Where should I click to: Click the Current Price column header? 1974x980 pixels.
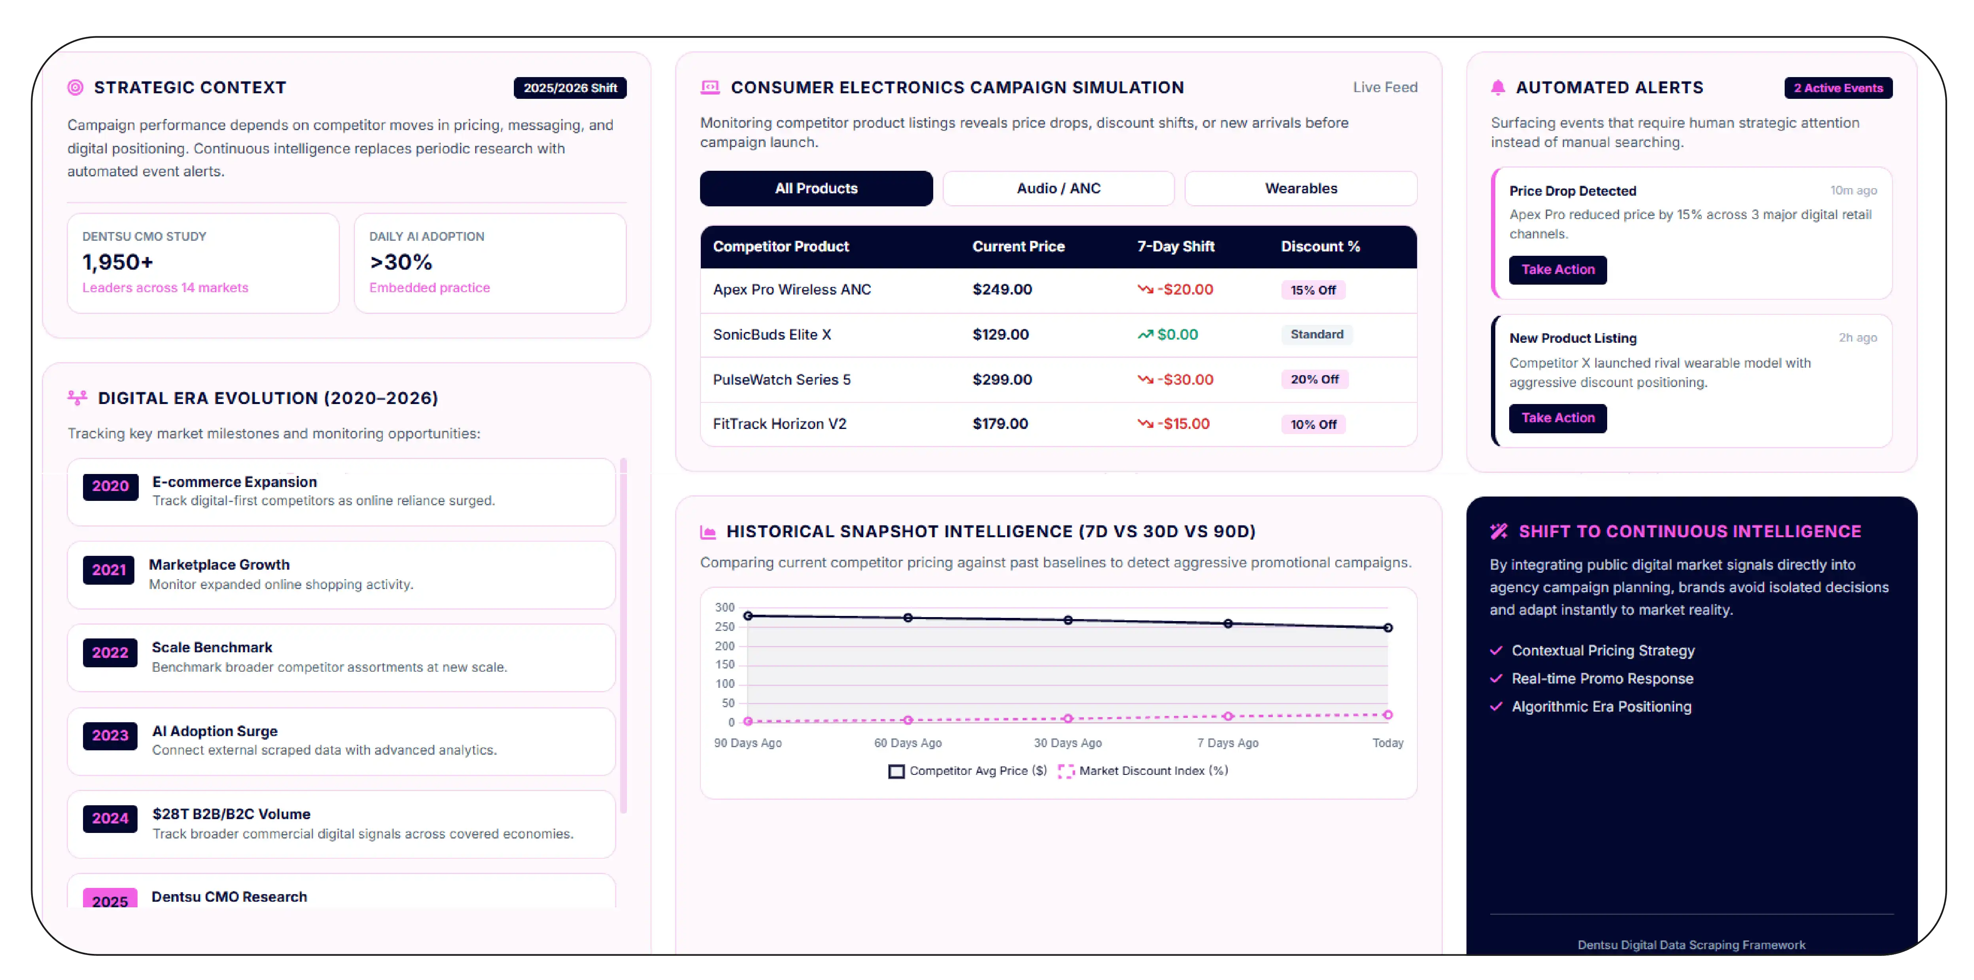[x=1018, y=247]
